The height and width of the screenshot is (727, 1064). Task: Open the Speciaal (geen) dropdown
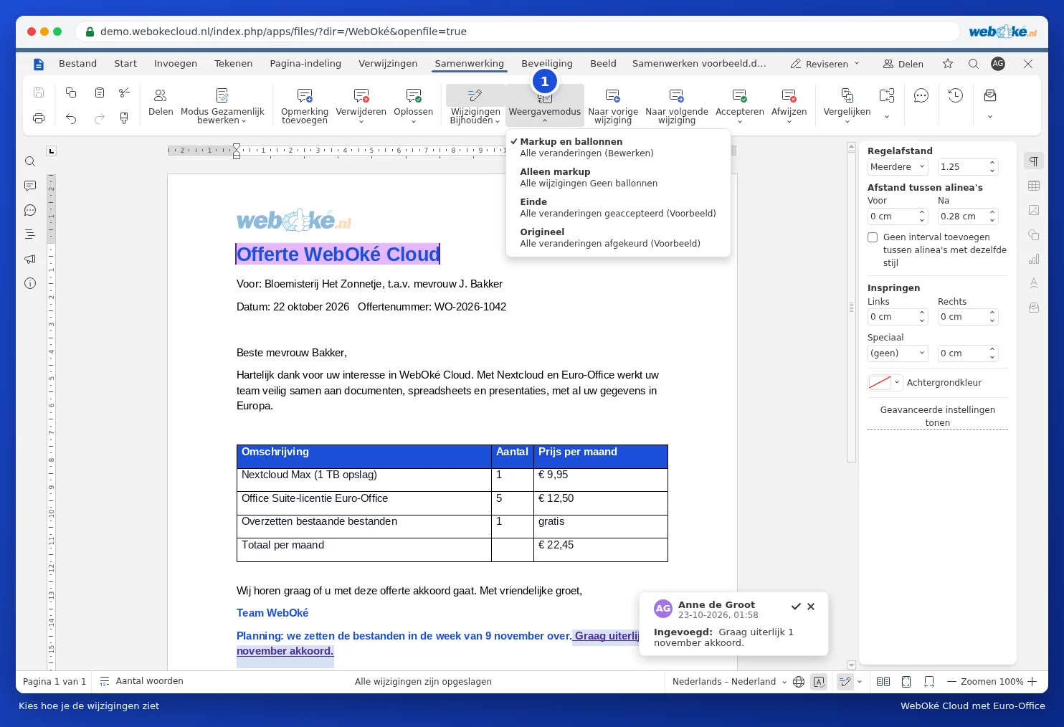898,353
